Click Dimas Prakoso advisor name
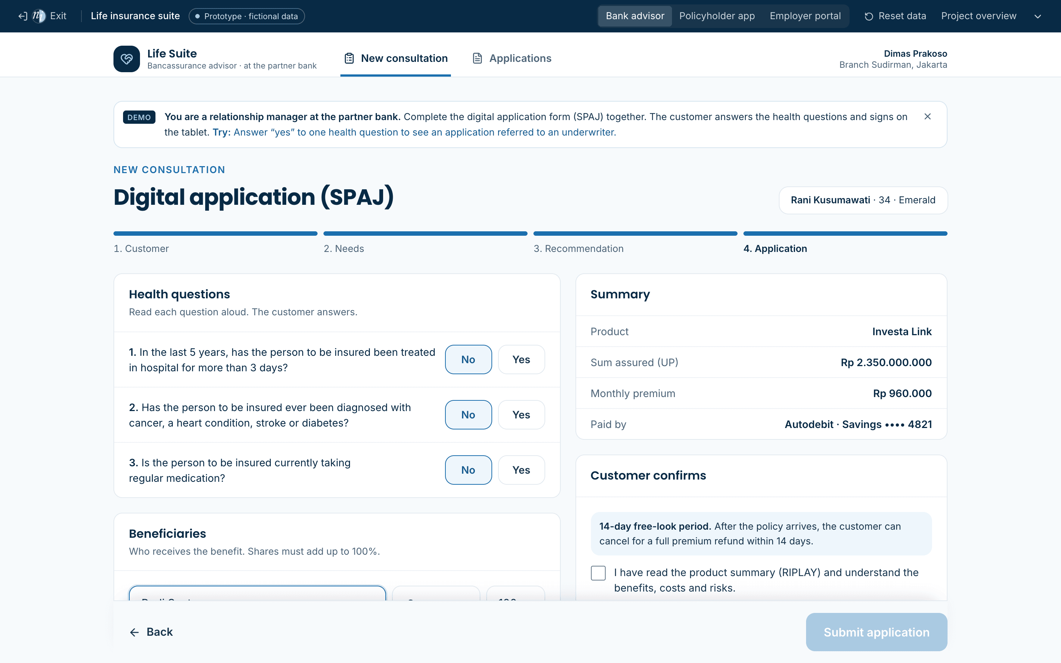The height and width of the screenshot is (663, 1061). pos(915,53)
